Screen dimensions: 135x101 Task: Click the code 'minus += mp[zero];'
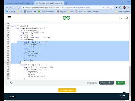tap(37, 76)
